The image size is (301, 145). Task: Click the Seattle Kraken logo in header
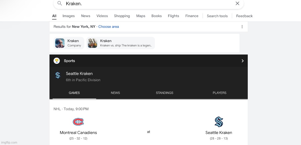pyautogui.click(x=58, y=75)
